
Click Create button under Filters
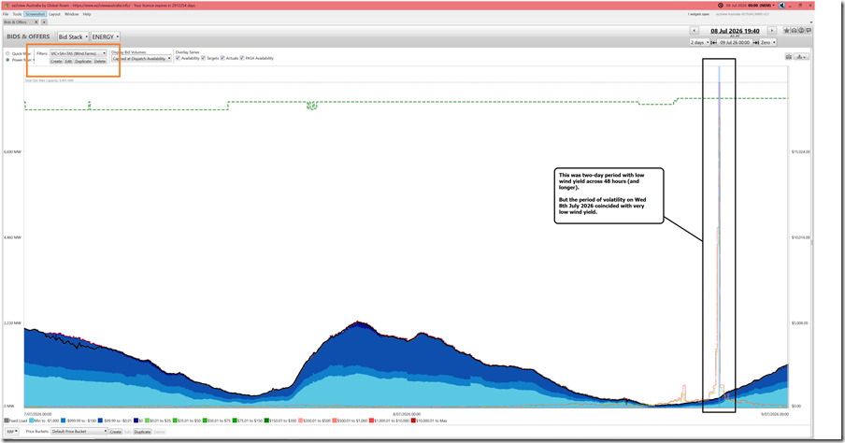(x=56, y=61)
